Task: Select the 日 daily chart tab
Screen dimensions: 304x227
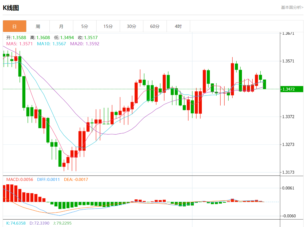Action: tap(14, 26)
